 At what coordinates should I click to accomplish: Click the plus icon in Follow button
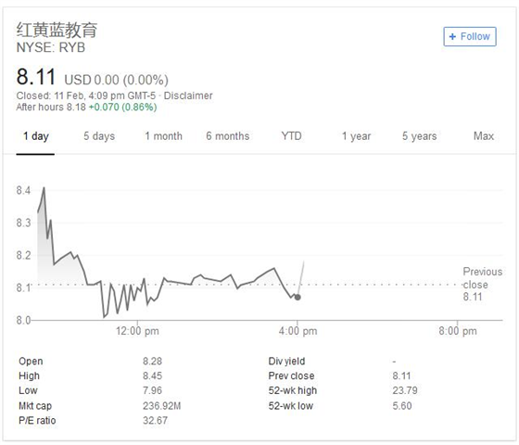(452, 36)
